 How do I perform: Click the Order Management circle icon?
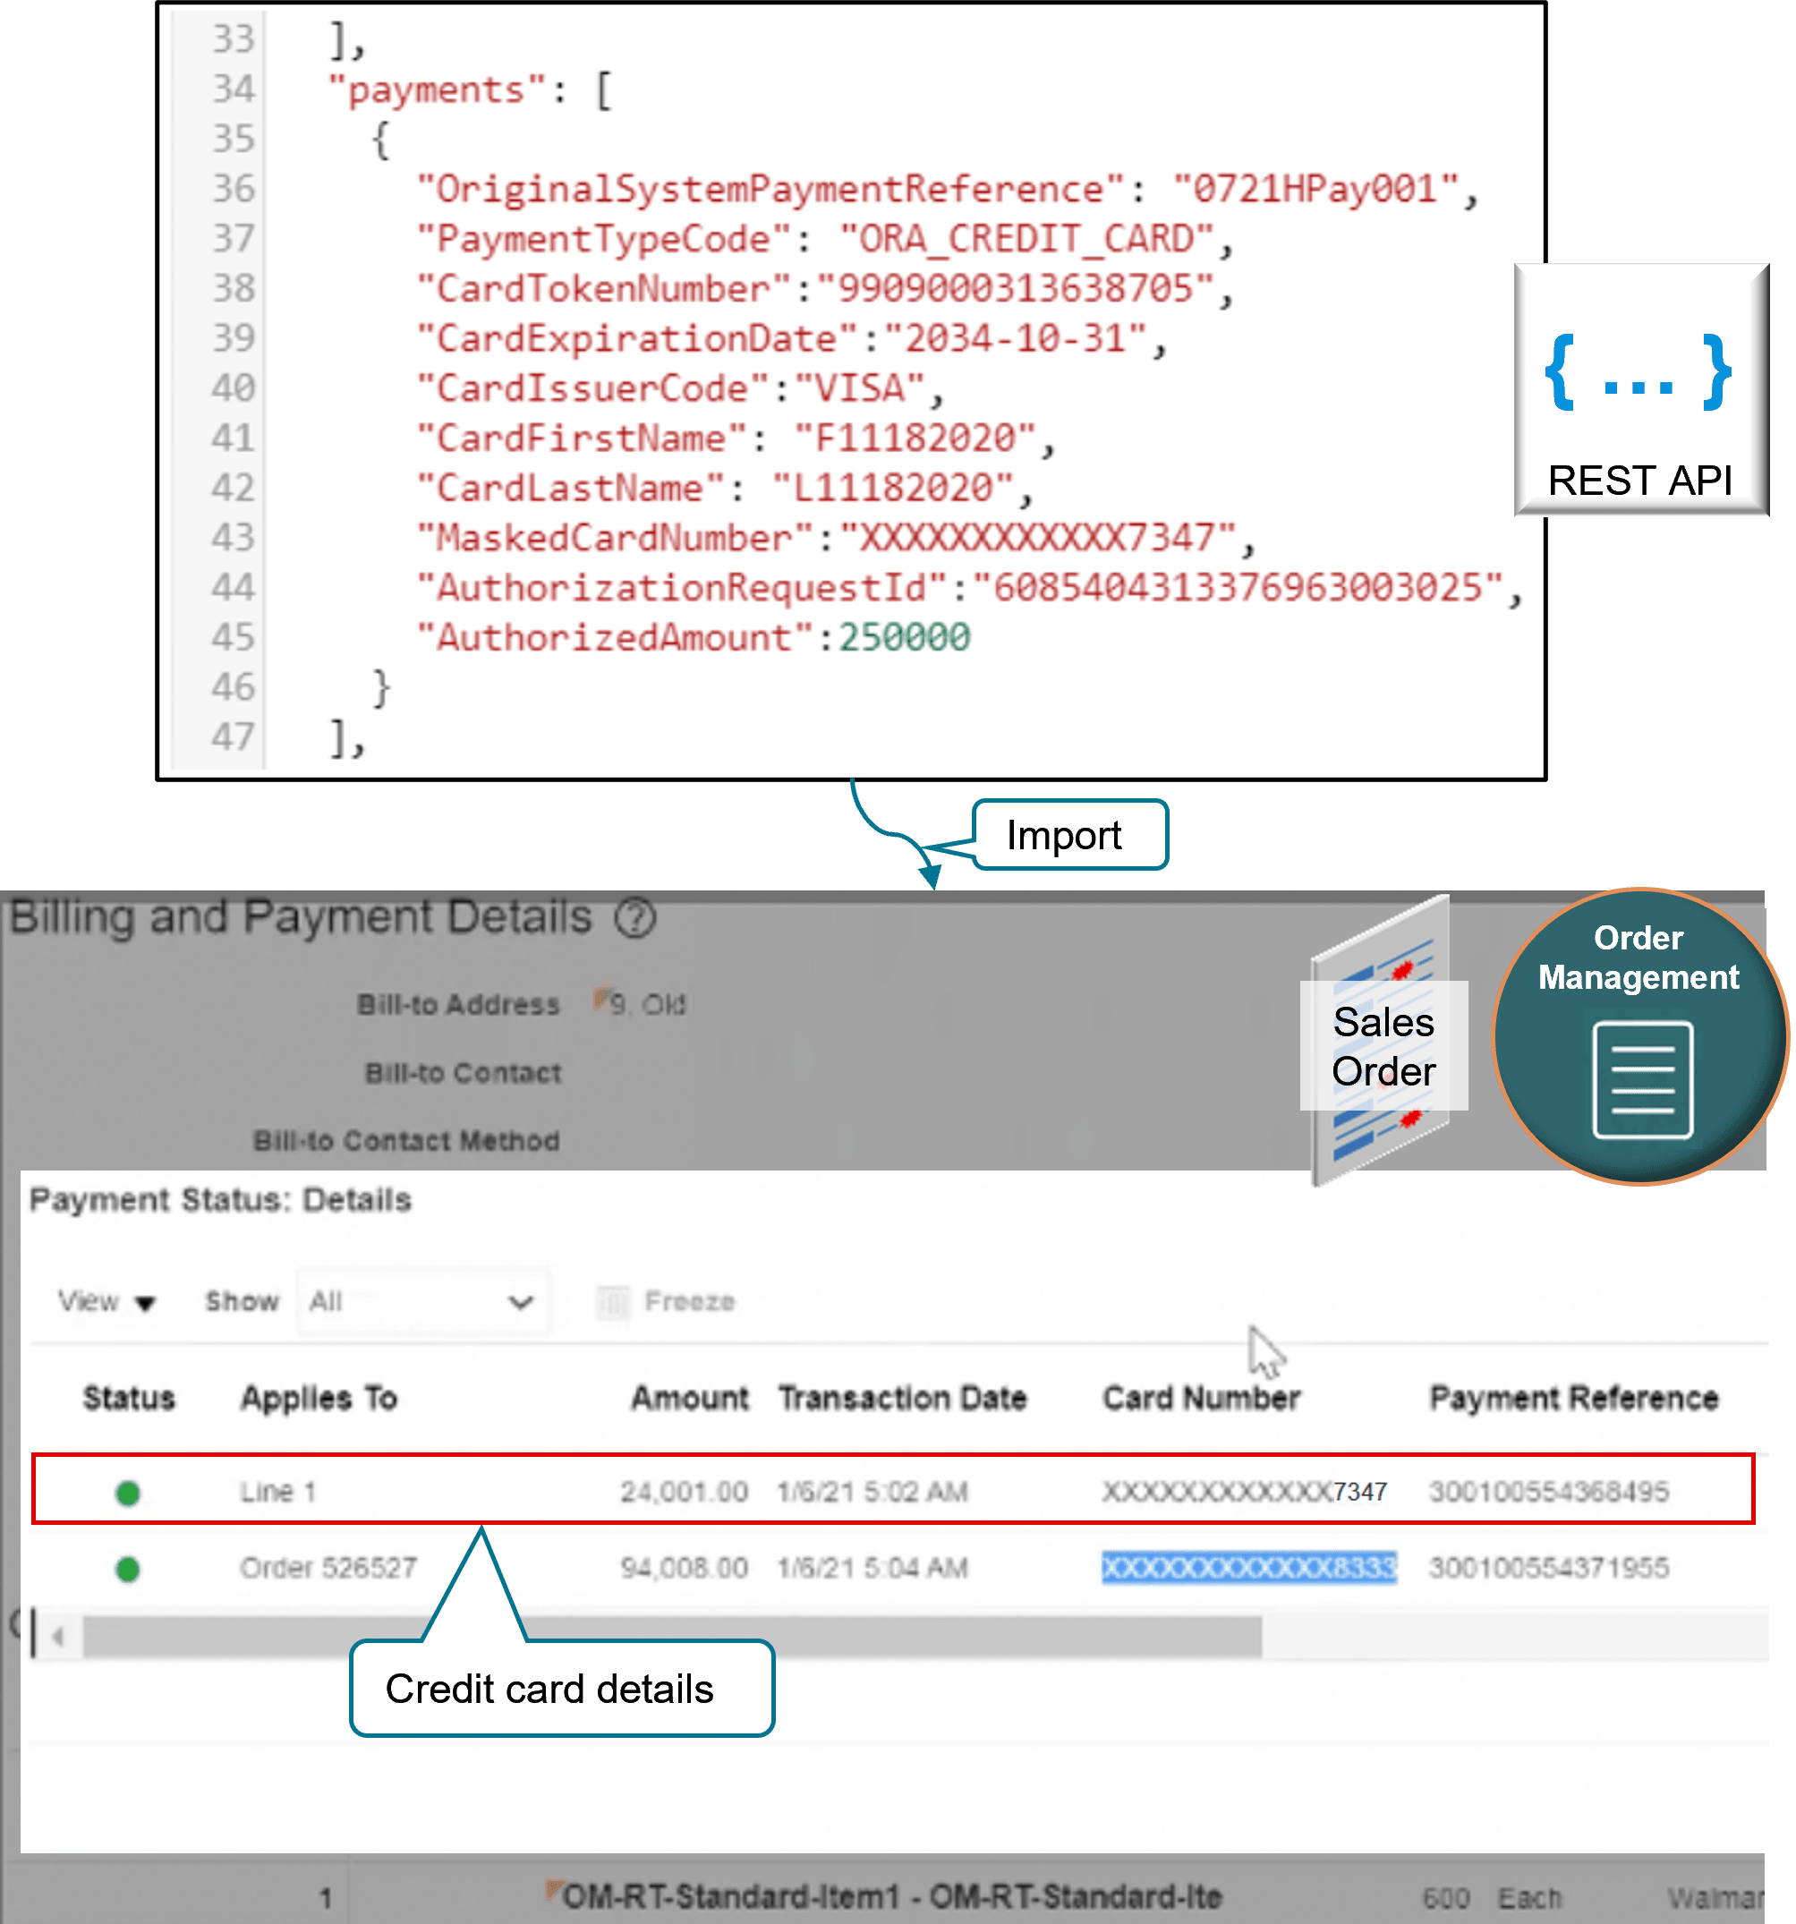click(1640, 1036)
